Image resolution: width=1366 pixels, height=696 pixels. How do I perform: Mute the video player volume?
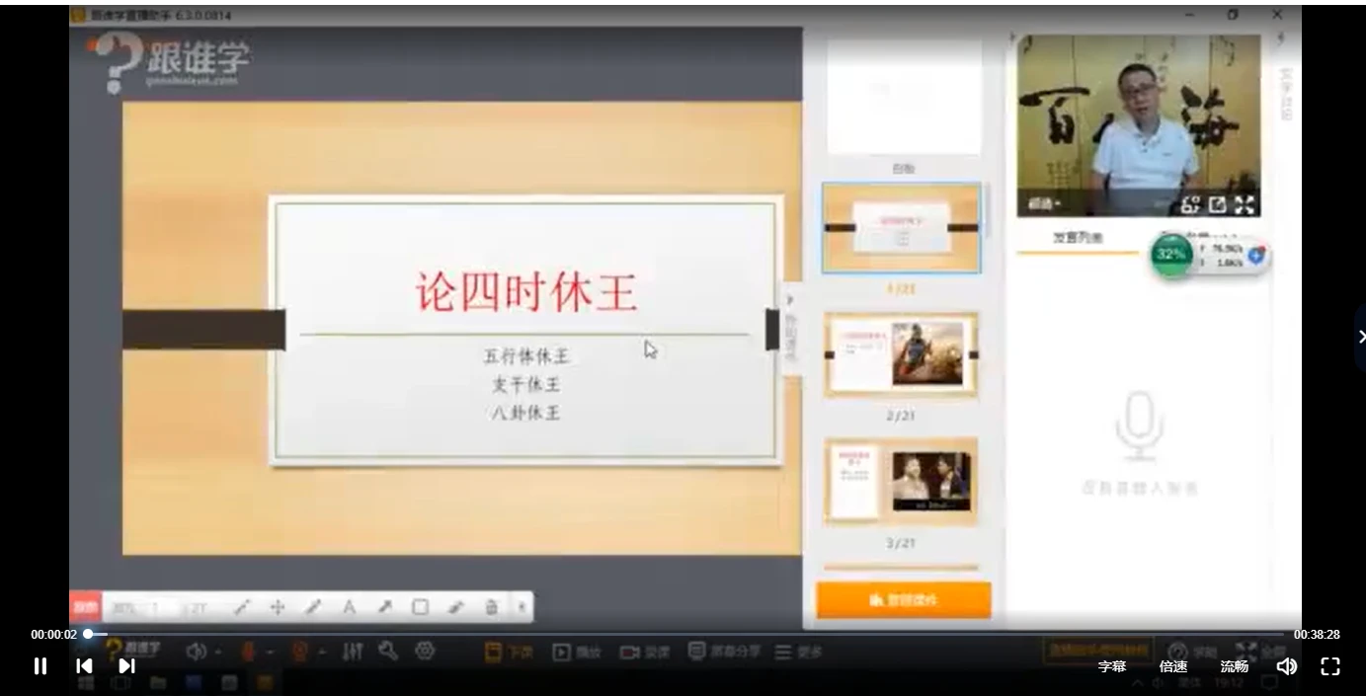pos(1286,666)
